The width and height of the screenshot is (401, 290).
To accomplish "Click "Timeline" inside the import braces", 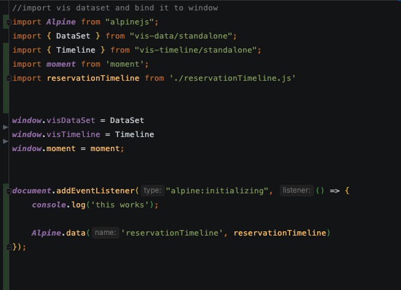I will pos(76,50).
